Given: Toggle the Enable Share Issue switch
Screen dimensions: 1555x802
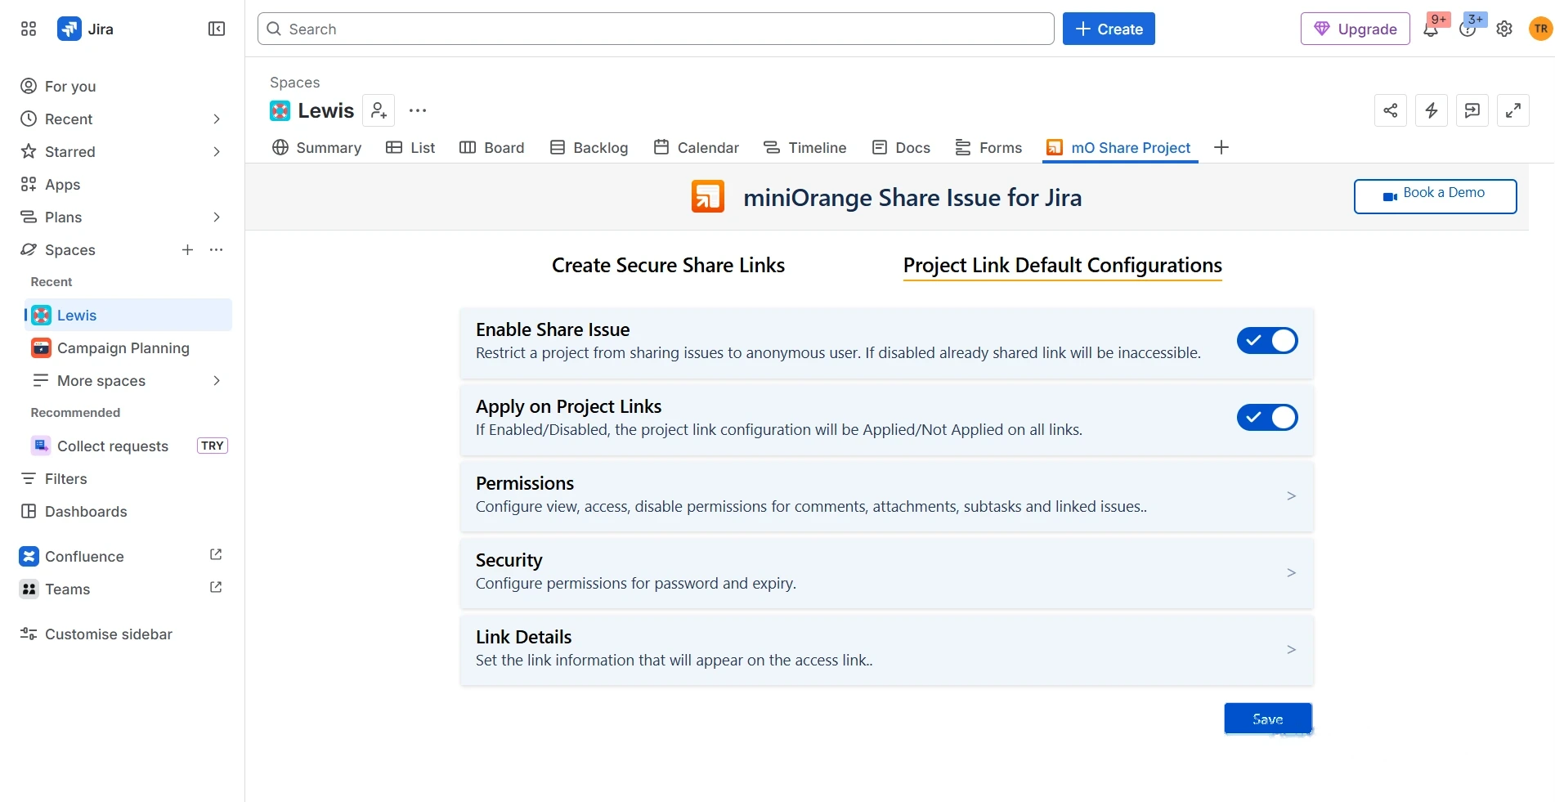Looking at the screenshot, I should (1267, 341).
